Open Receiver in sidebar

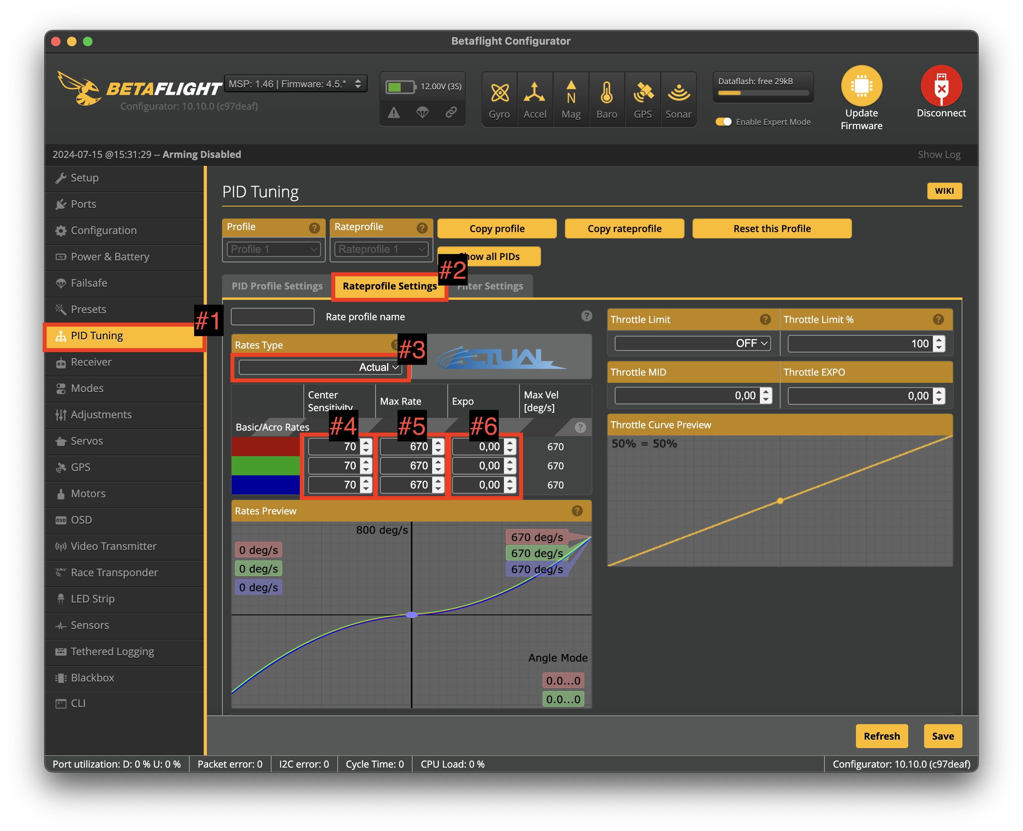click(x=124, y=362)
